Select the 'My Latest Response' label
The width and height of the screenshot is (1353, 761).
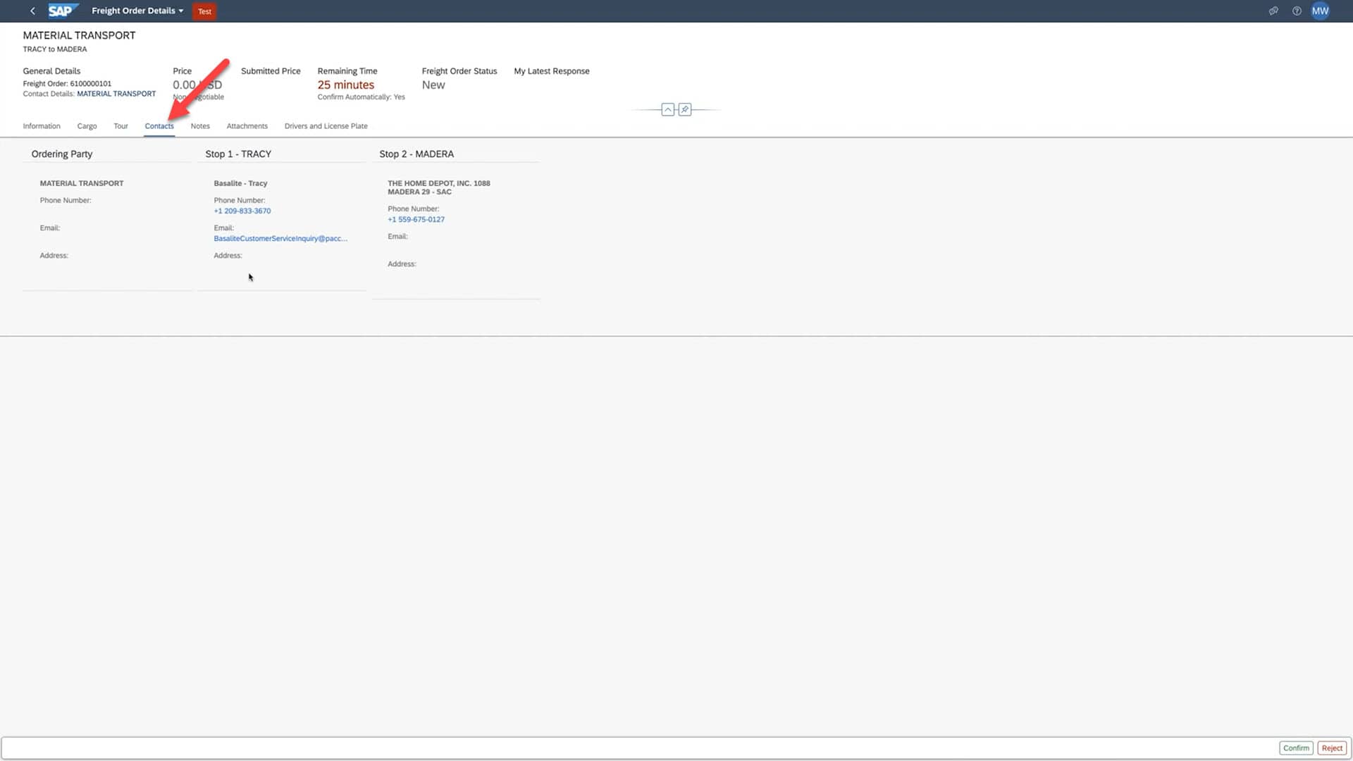(552, 71)
